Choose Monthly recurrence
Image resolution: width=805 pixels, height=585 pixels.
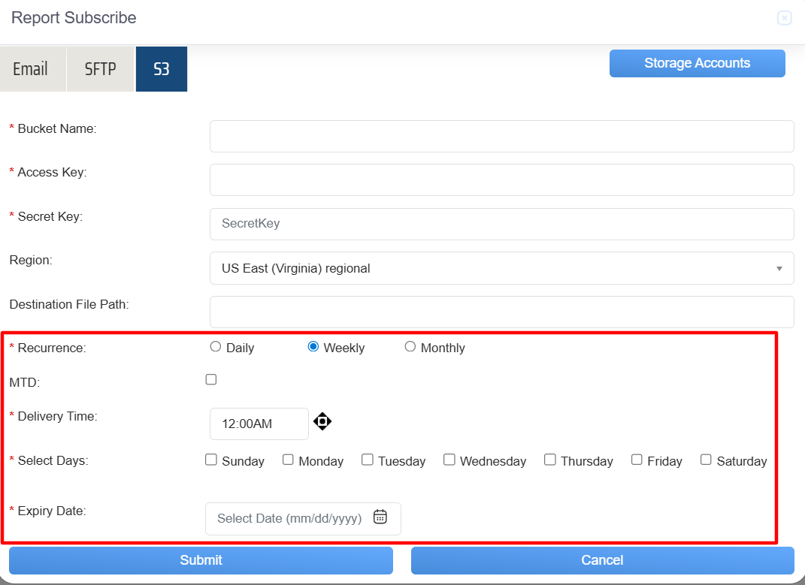(x=410, y=347)
